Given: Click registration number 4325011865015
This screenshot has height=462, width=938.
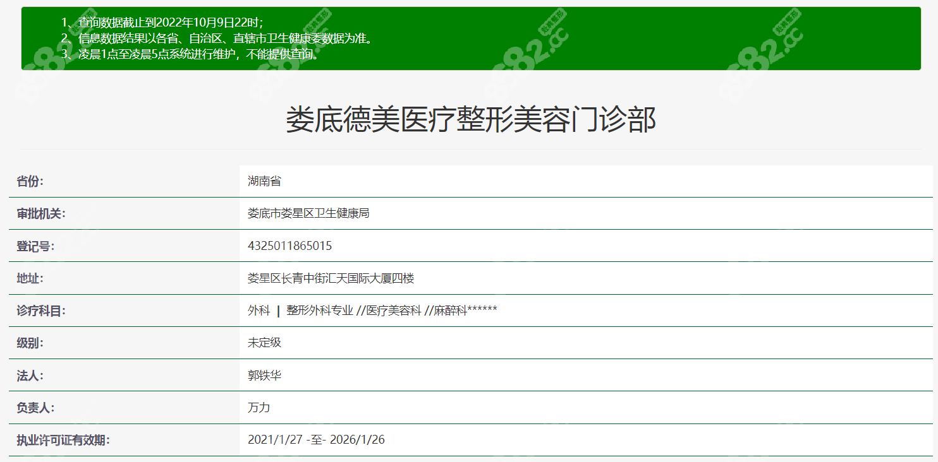Looking at the screenshot, I should click(289, 246).
